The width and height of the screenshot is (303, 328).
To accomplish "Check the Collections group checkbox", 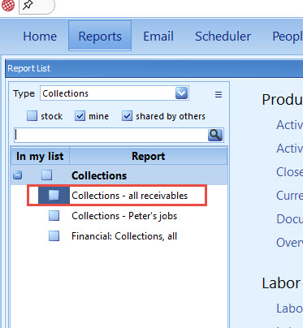I will point(46,175).
